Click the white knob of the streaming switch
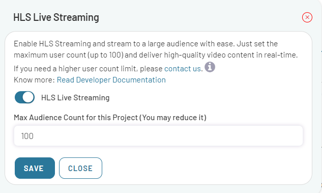322x193 pixels. click(28, 97)
